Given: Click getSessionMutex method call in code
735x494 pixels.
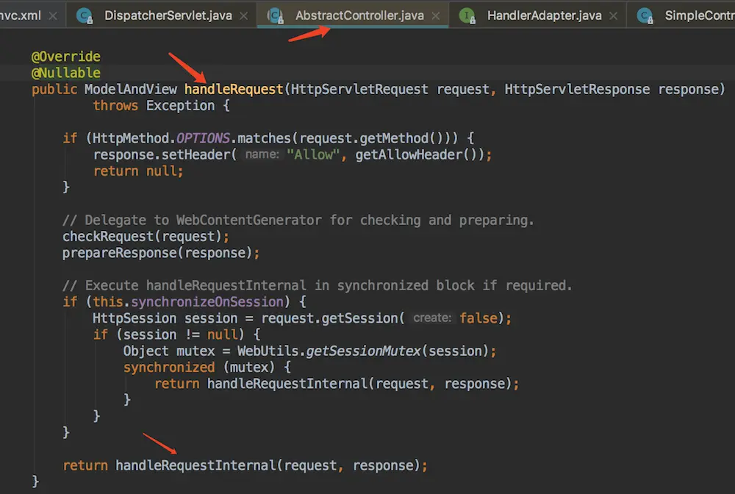Looking at the screenshot, I should [363, 351].
